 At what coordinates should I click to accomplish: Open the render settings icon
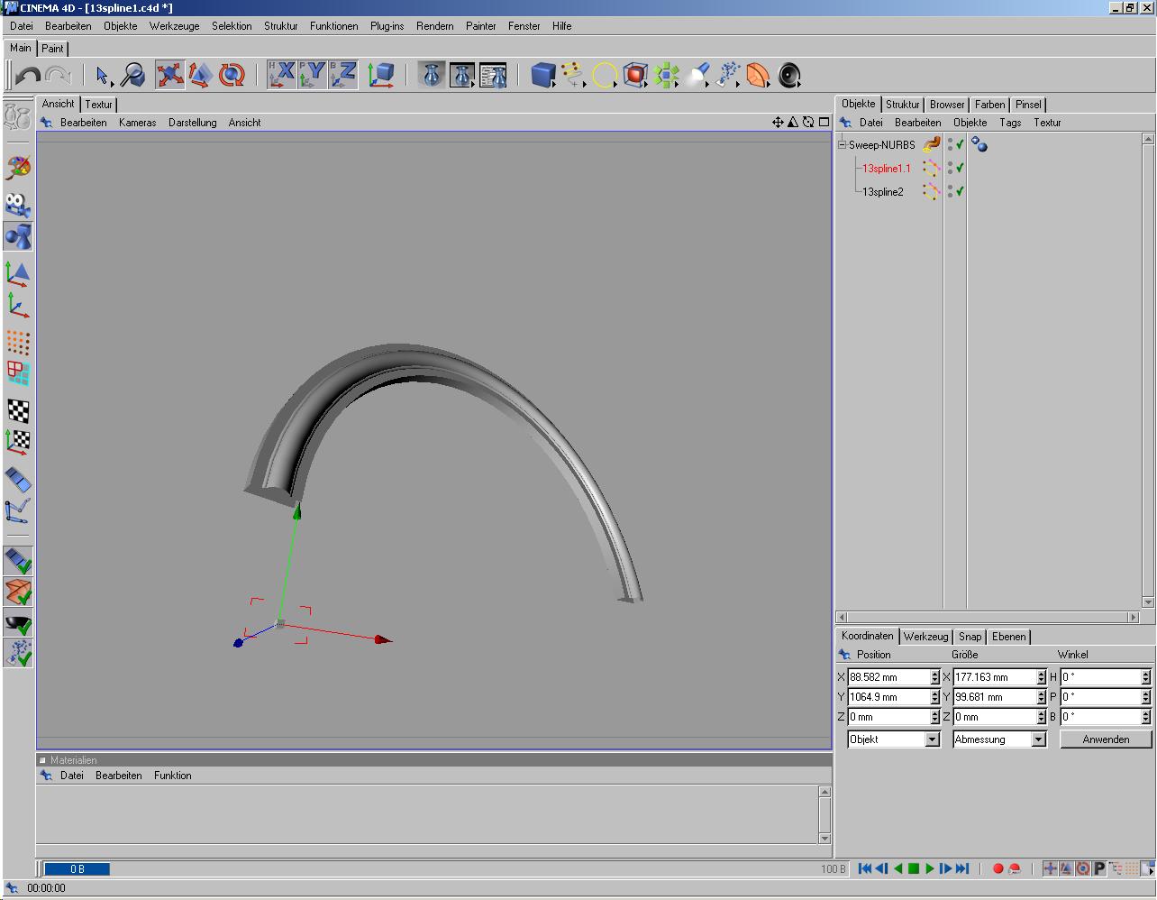tap(493, 75)
